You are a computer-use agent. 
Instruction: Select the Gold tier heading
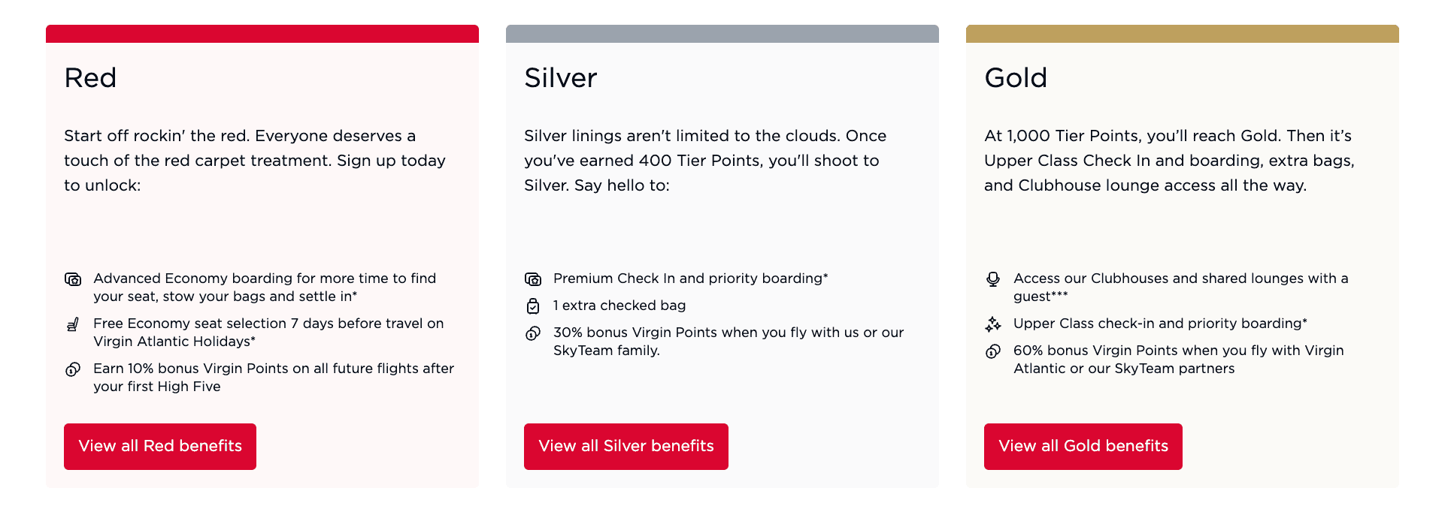(1016, 77)
